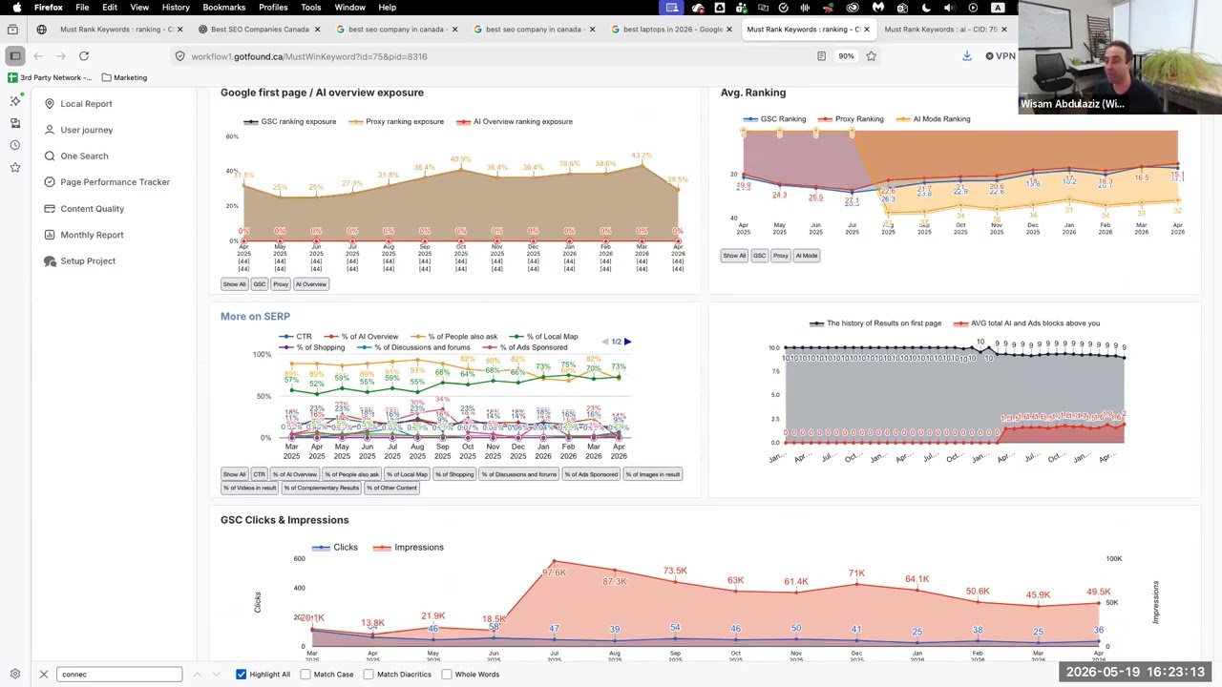Image resolution: width=1222 pixels, height=687 pixels.
Task: Enable Match Case in find bar
Action: pyautogui.click(x=305, y=675)
